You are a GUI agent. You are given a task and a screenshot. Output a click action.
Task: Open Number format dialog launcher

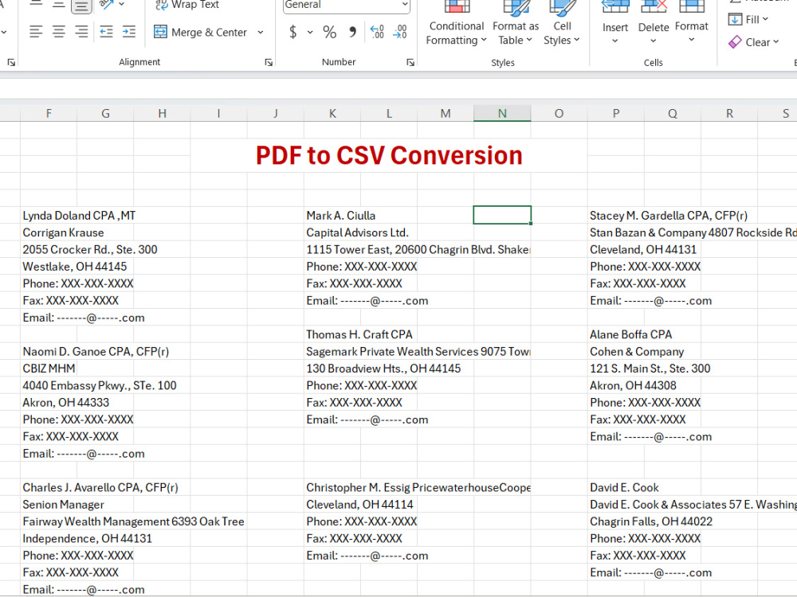410,62
